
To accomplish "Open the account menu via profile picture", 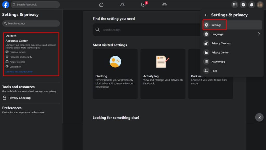I will [260, 4].
